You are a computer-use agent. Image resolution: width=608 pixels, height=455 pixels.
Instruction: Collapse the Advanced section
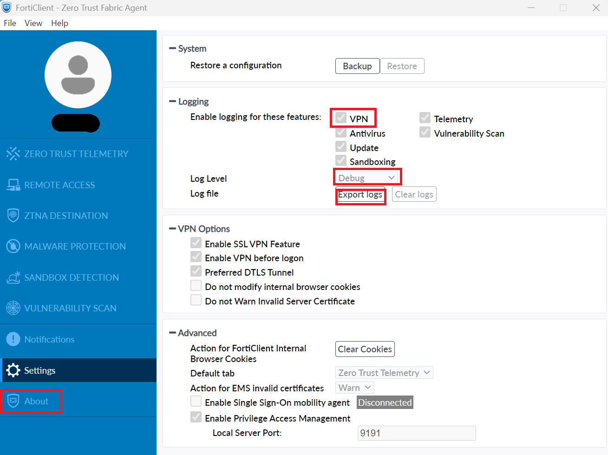pyautogui.click(x=173, y=333)
